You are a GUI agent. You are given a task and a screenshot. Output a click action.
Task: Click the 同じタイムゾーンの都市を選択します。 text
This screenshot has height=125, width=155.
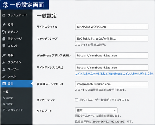(x=98, y=116)
